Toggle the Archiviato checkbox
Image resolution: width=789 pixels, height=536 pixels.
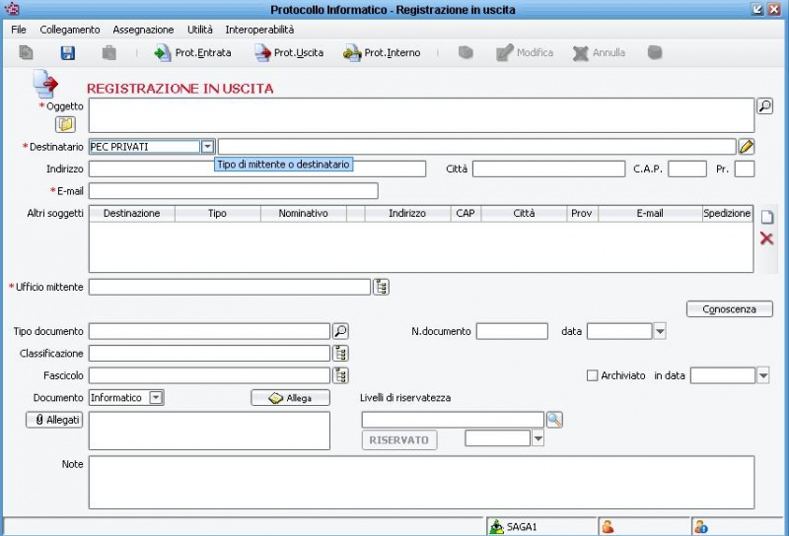(592, 375)
